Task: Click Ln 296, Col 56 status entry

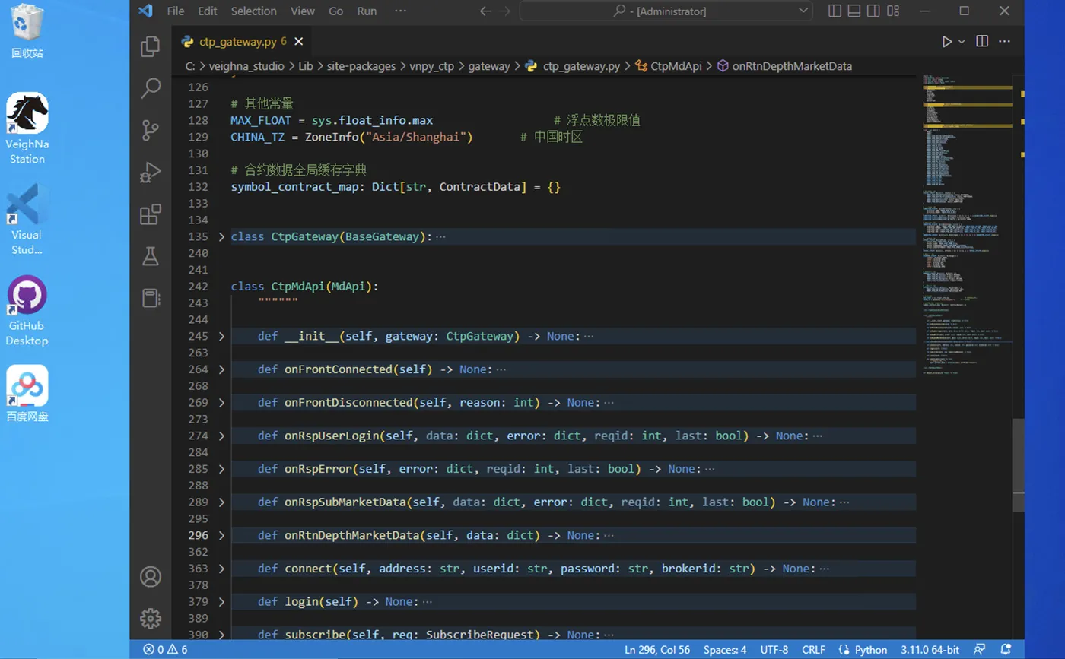Action: click(659, 650)
